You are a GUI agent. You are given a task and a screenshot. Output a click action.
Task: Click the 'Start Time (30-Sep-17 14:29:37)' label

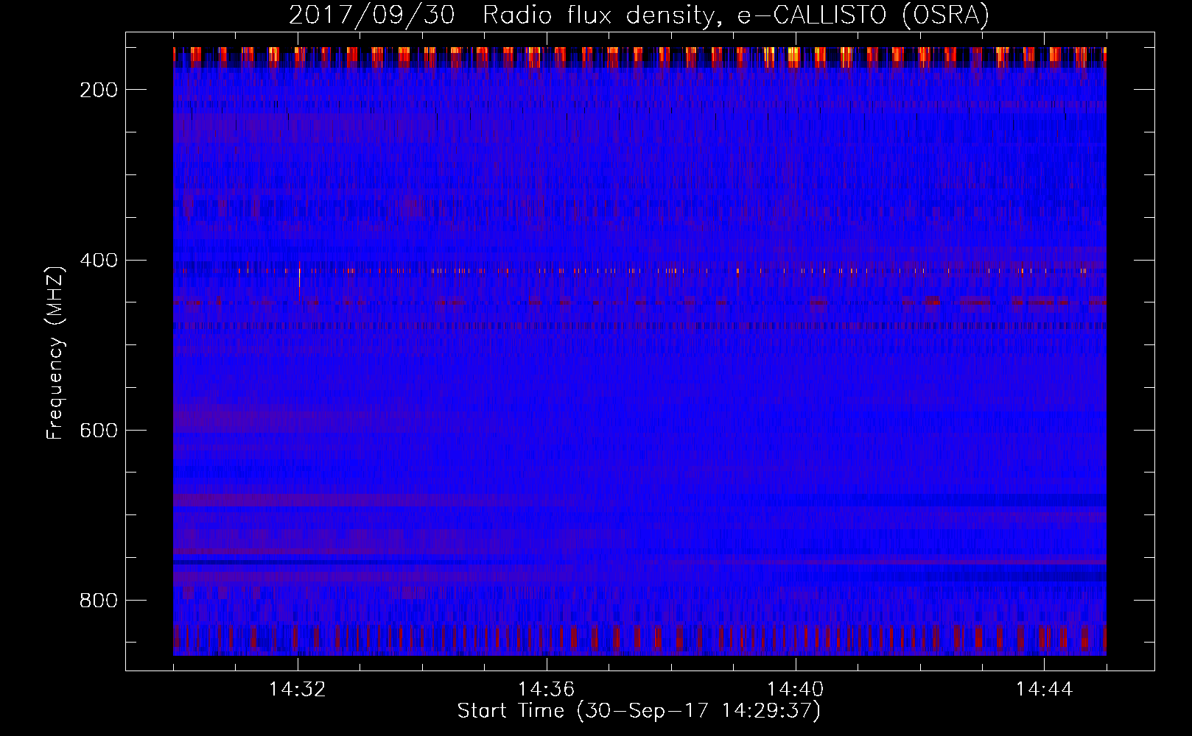(x=639, y=711)
